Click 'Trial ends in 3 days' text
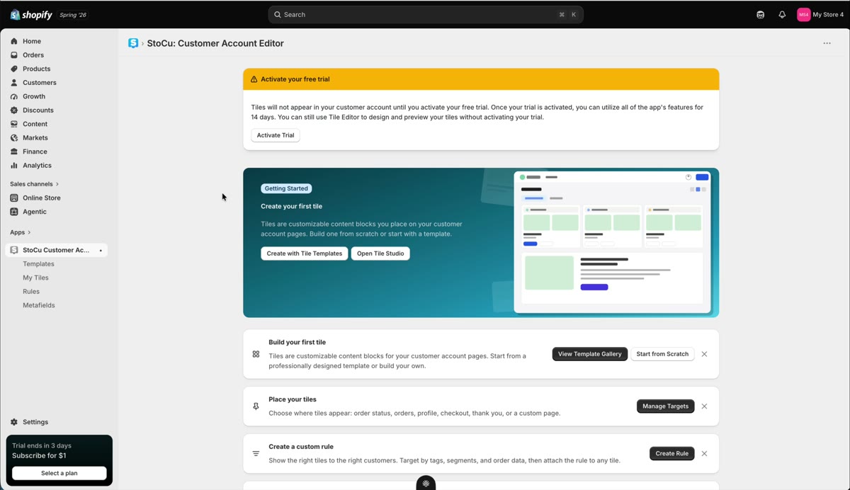Viewport: 850px width, 490px height. pos(42,446)
